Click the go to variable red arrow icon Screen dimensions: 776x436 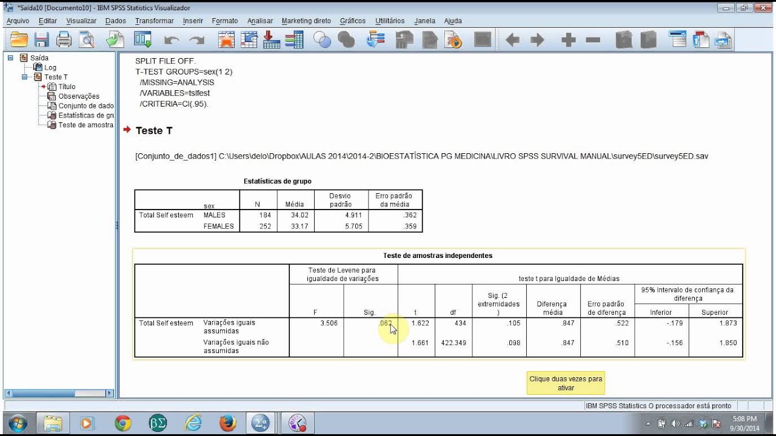click(x=272, y=40)
